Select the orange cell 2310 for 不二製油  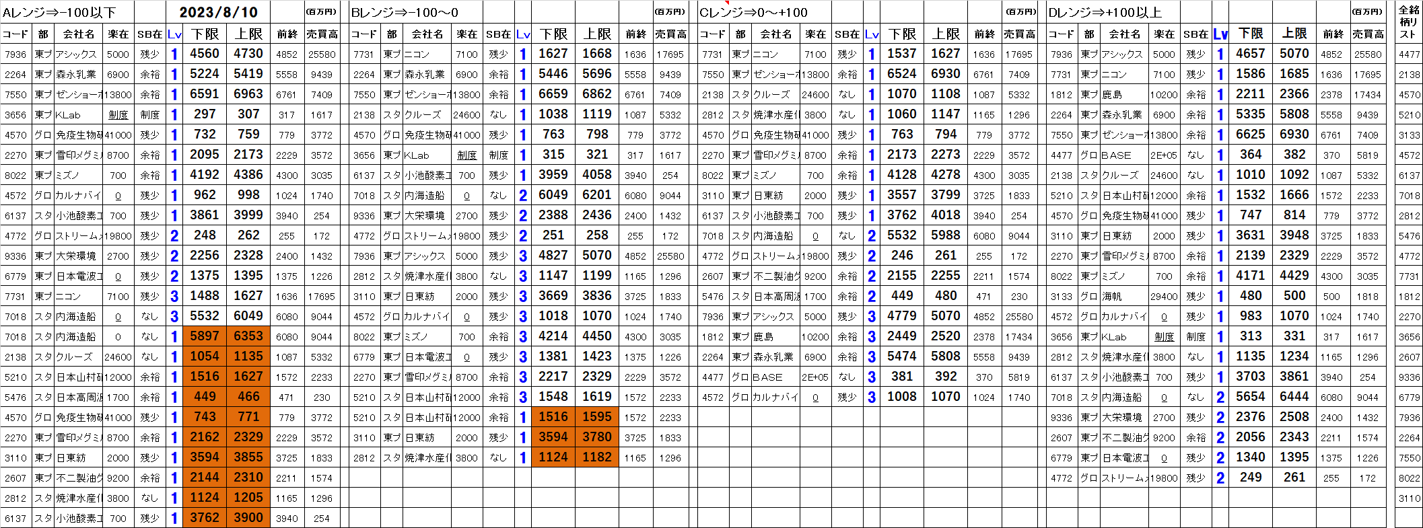(x=248, y=478)
